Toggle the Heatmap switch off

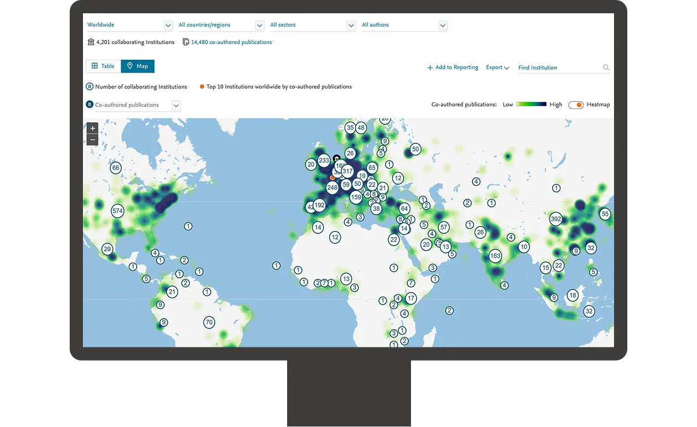click(x=576, y=105)
